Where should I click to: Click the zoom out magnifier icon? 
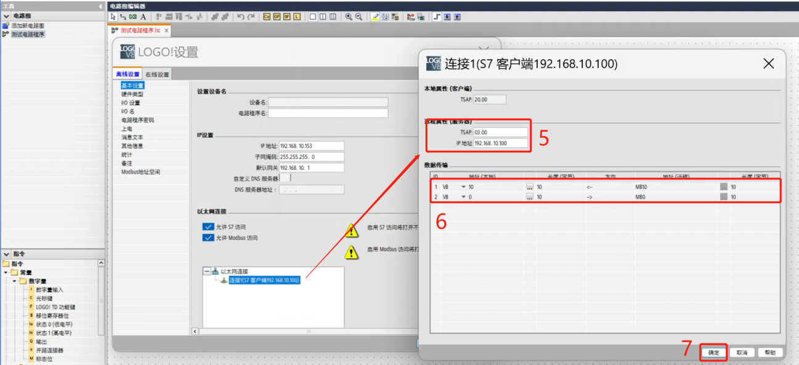(x=358, y=17)
